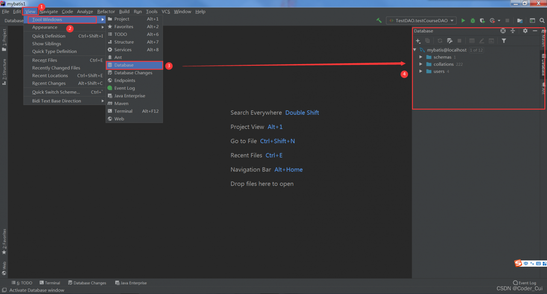The image size is (547, 294).
Task: Start debugging with the green bug icon
Action: (473, 20)
